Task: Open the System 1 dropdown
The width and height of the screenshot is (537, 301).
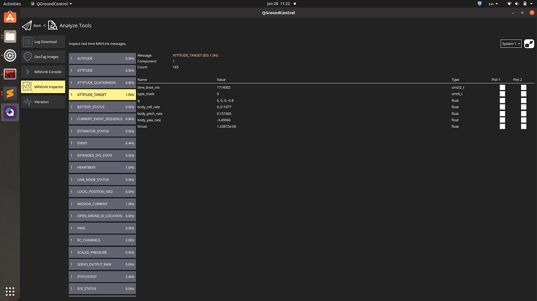Action: pos(511,44)
